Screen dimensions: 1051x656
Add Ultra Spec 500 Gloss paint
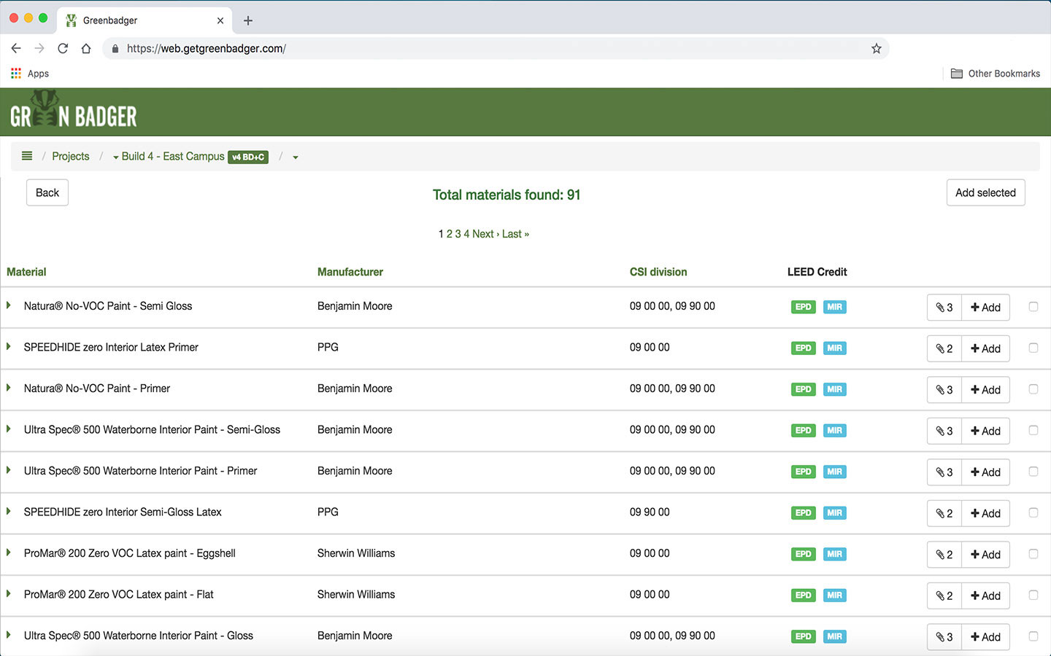[986, 637]
